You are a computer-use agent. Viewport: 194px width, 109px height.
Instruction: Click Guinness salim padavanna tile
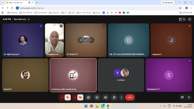(73, 75)
